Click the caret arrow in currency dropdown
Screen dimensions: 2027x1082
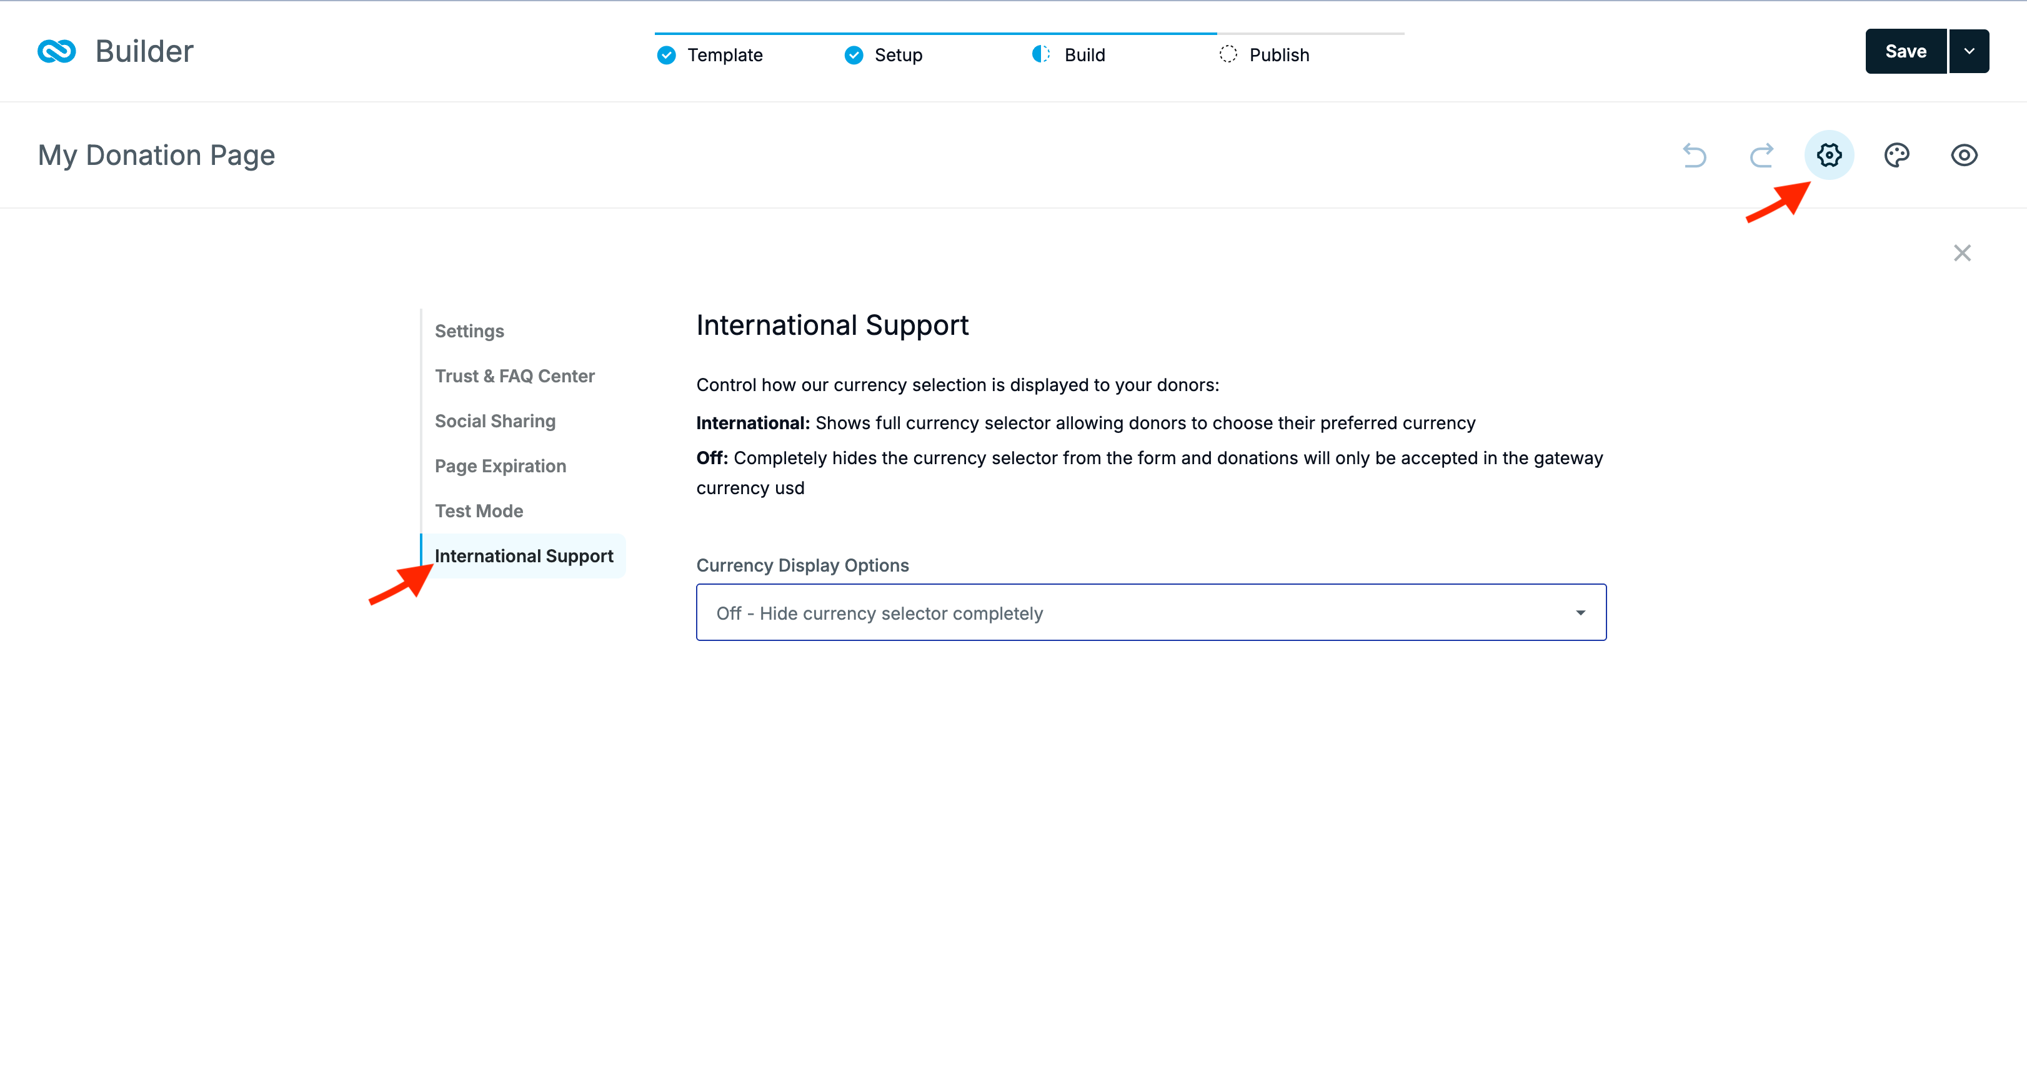[x=1580, y=613]
